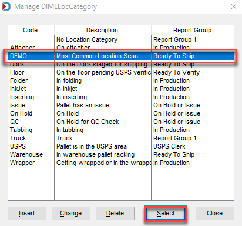This screenshot has height=226, width=242.
Task: Select the Wrapper category row
Action: (121, 163)
